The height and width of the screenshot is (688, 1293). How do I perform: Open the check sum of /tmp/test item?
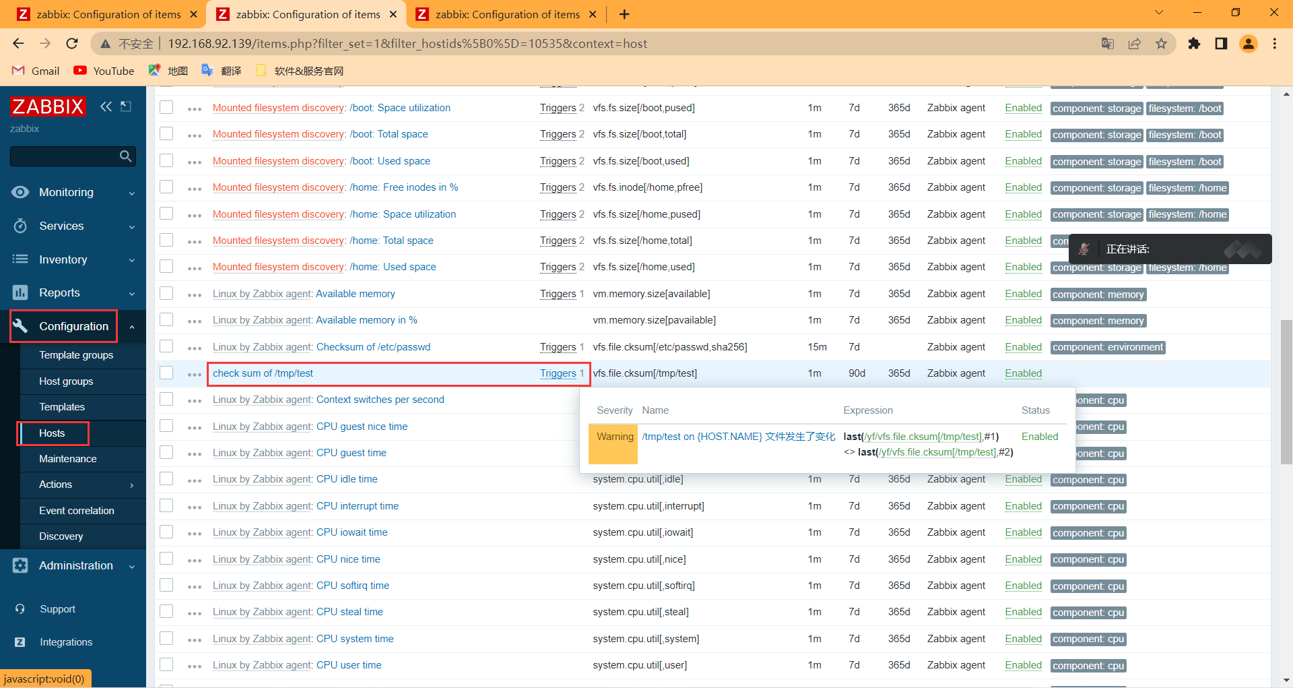[263, 373]
